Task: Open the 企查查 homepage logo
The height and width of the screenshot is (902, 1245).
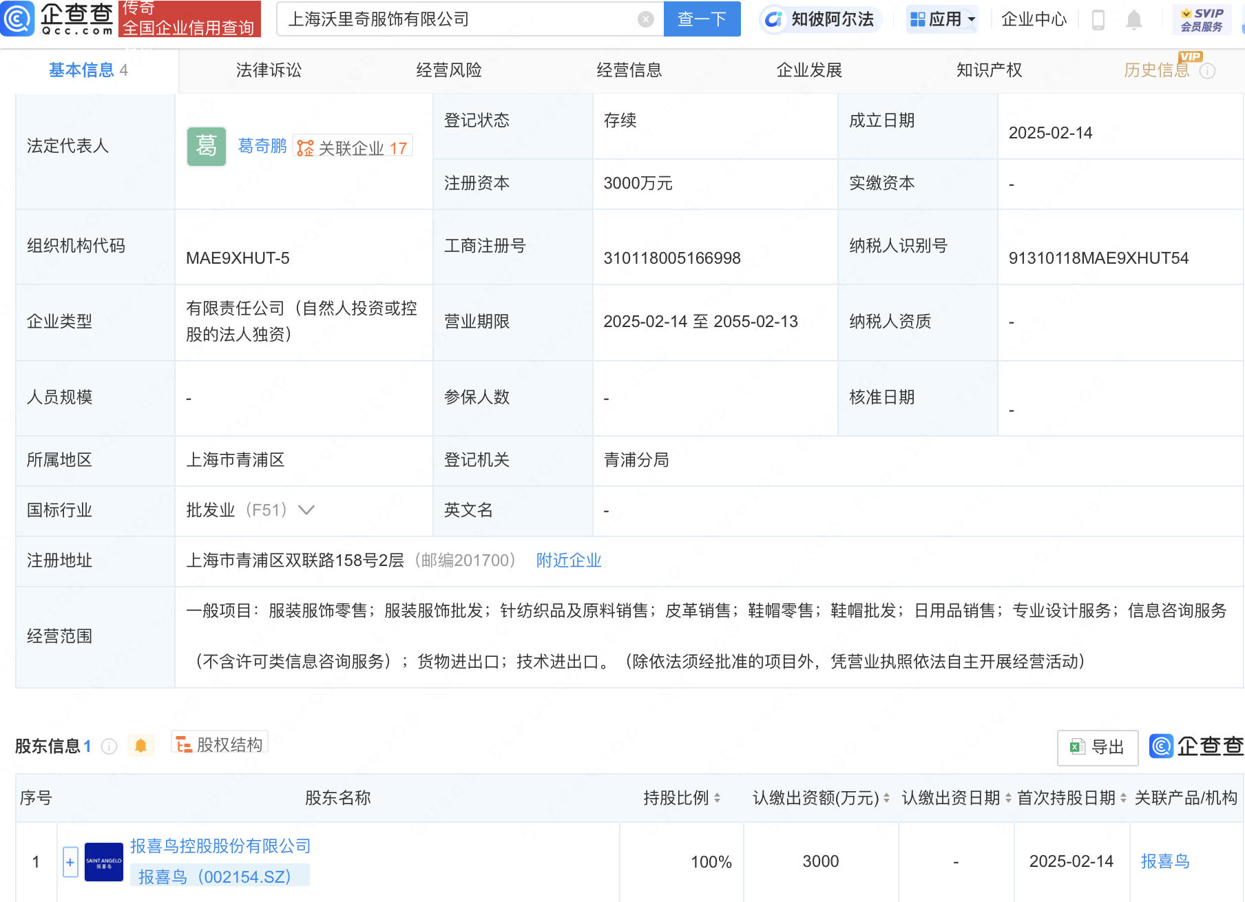Action: (x=55, y=19)
